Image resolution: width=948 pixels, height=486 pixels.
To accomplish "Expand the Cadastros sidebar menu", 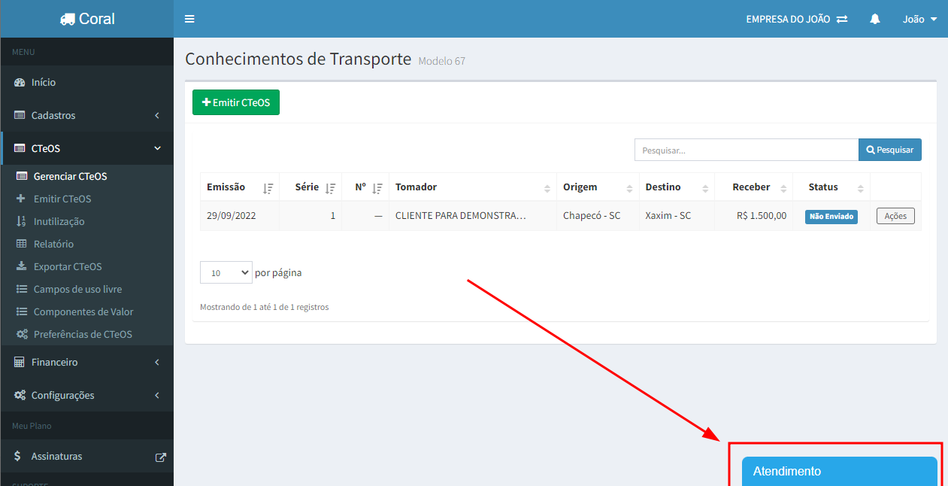I will [x=86, y=115].
